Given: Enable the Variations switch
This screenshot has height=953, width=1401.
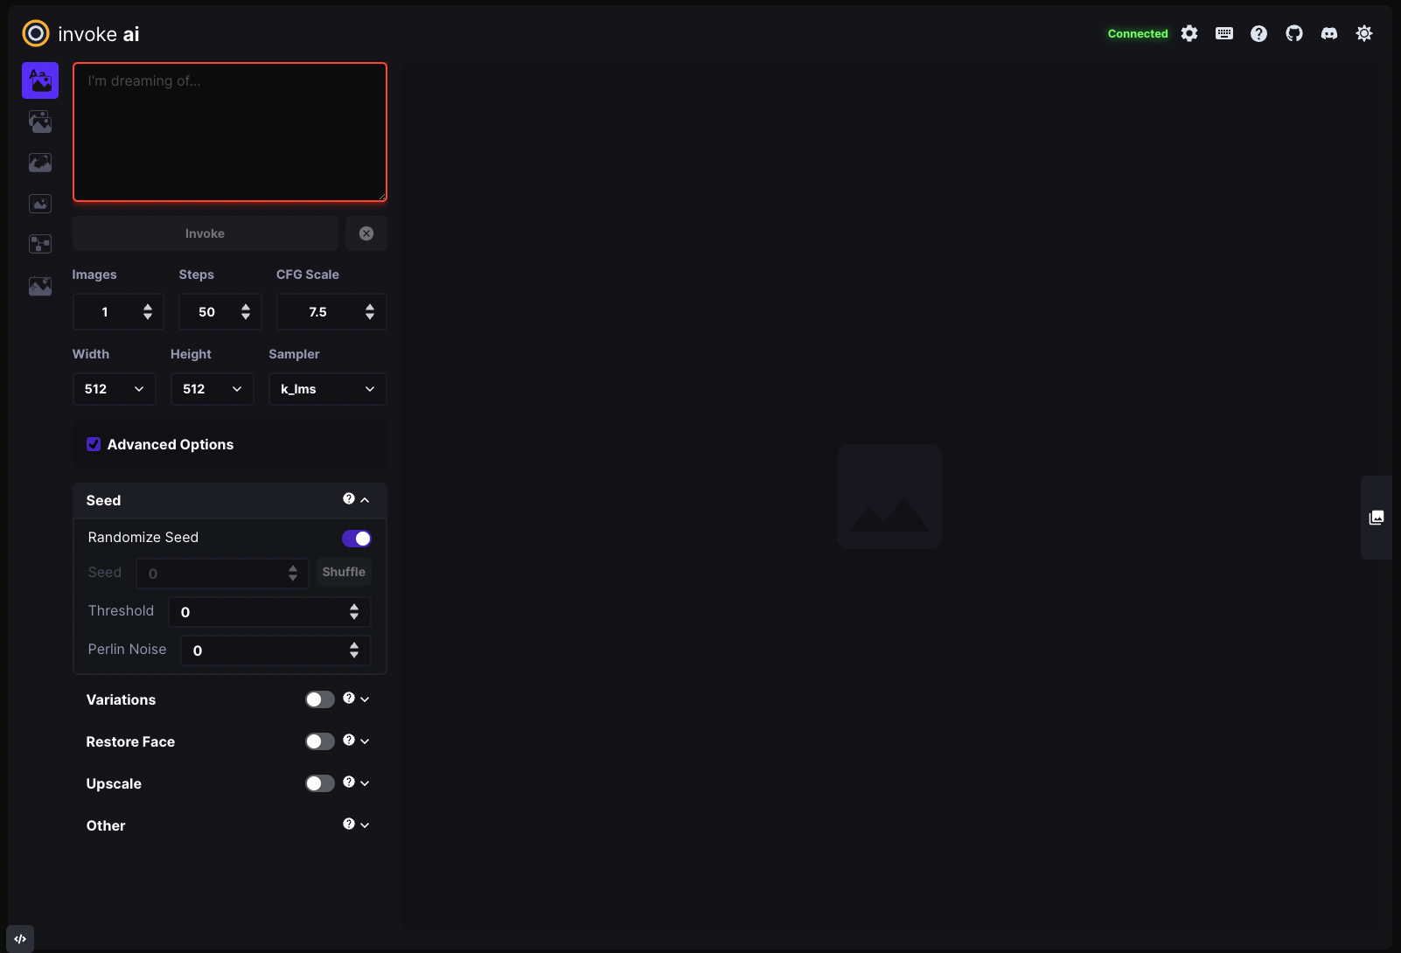Looking at the screenshot, I should click(320, 699).
